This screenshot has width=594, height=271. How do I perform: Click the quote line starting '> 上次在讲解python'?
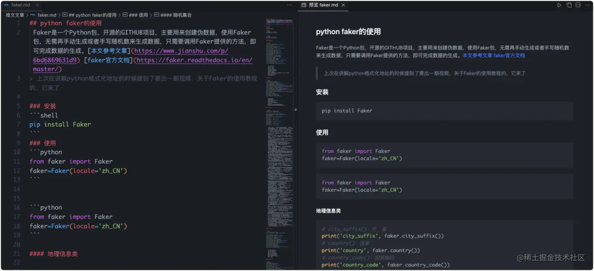pyautogui.click(x=143, y=83)
